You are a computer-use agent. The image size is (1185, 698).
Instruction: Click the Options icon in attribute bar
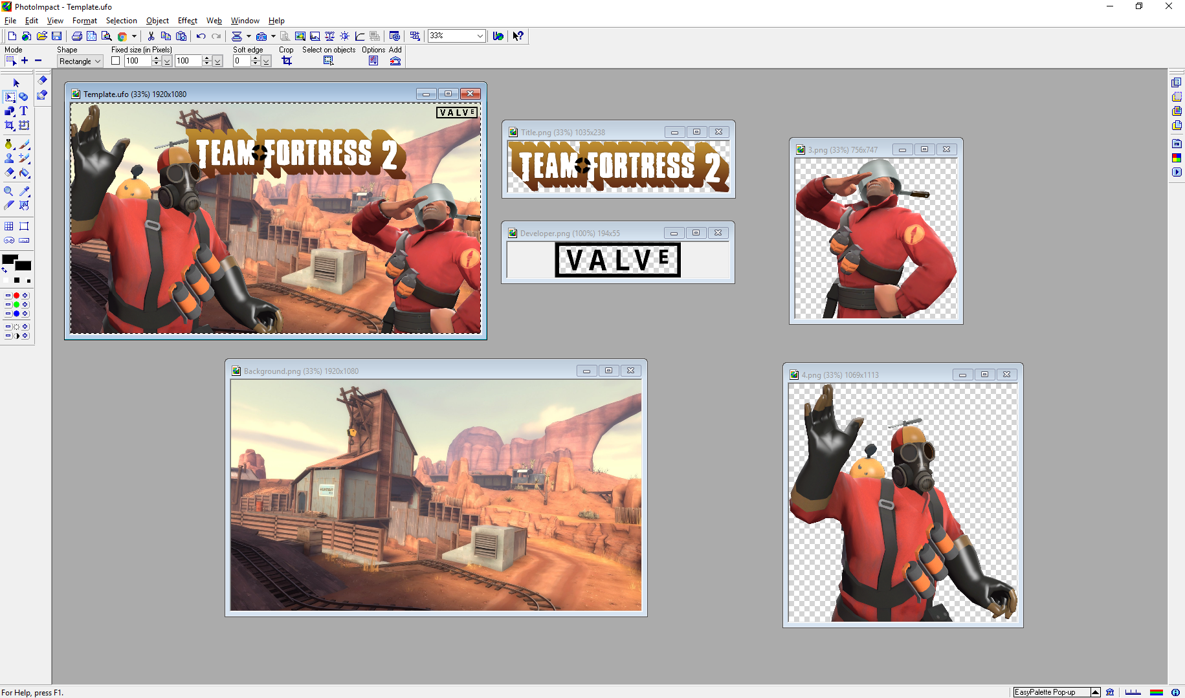373,61
